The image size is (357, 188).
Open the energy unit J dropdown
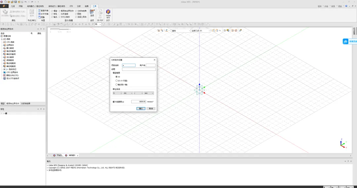[139, 93]
